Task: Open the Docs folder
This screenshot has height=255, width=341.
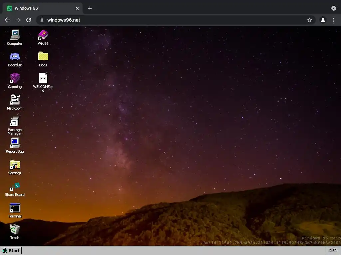Action: pyautogui.click(x=43, y=59)
